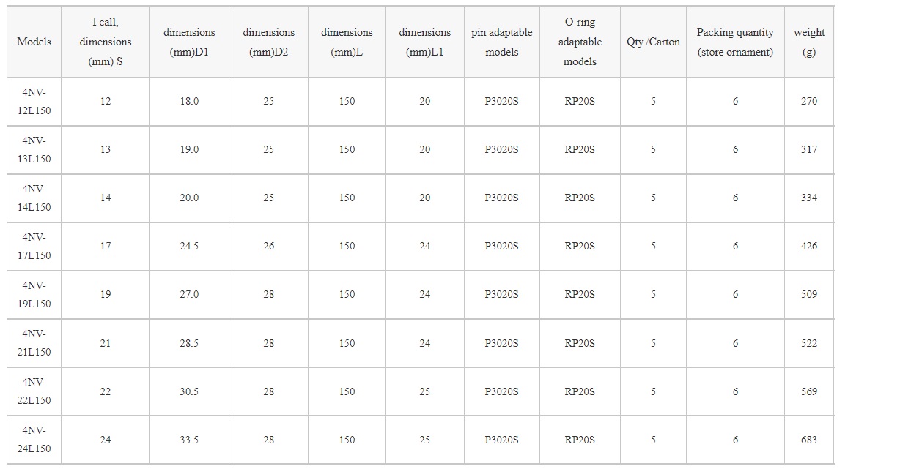Click the dimensions (mm)D1 header

pyautogui.click(x=189, y=42)
